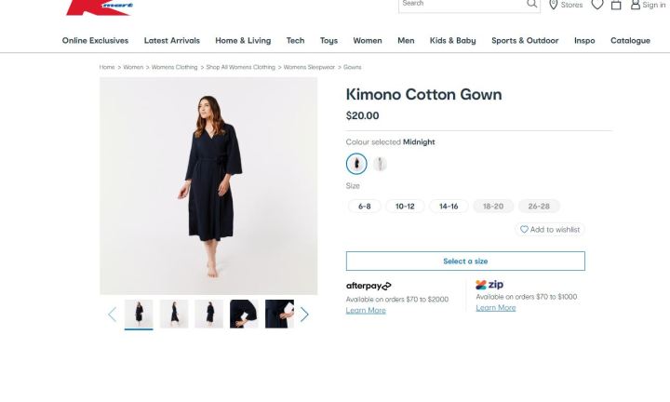Open Men menu
The height and width of the screenshot is (402, 670).
point(406,41)
